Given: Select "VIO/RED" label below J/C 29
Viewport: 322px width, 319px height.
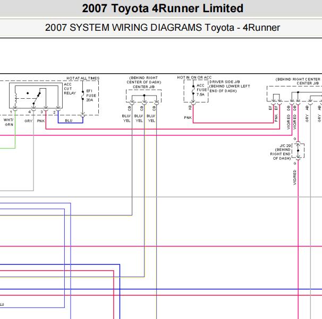Looking at the screenshot, I should (295, 177).
